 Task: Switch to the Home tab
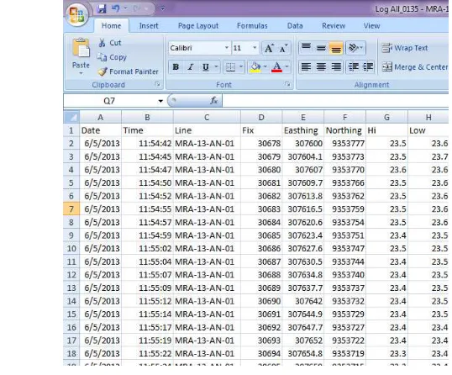point(111,26)
